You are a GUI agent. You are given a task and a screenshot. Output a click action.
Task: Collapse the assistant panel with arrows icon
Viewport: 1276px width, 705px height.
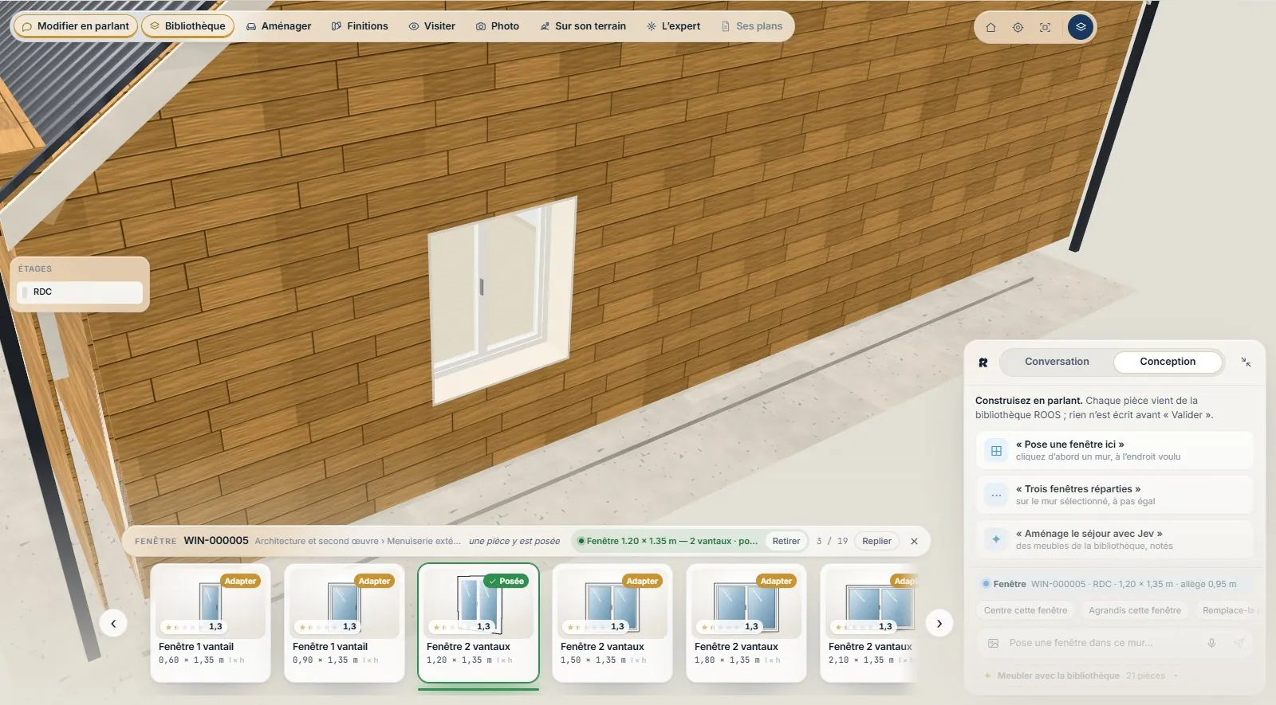[1246, 362]
